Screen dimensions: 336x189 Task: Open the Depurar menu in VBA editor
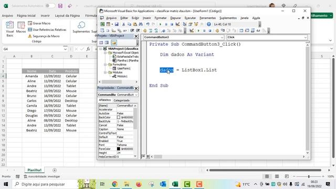coord(175,18)
